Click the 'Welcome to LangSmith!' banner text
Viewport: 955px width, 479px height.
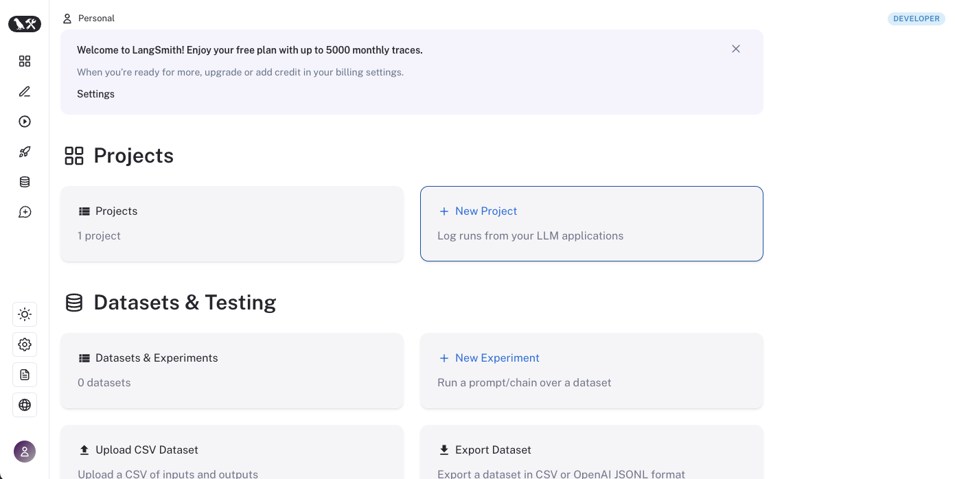250,50
